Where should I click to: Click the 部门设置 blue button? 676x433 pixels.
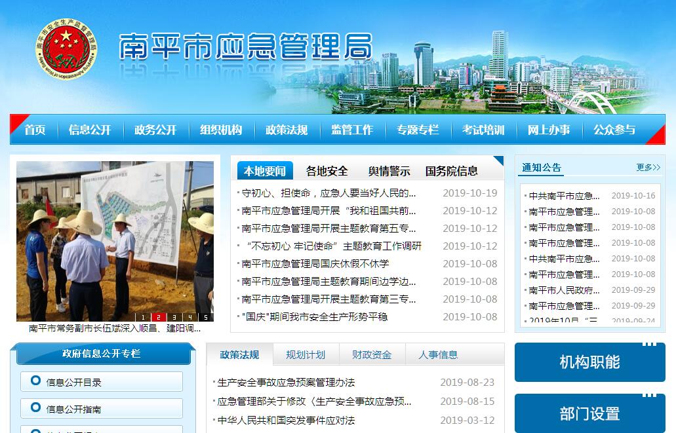click(x=589, y=414)
